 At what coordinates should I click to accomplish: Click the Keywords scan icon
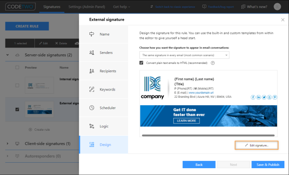(x=92, y=90)
